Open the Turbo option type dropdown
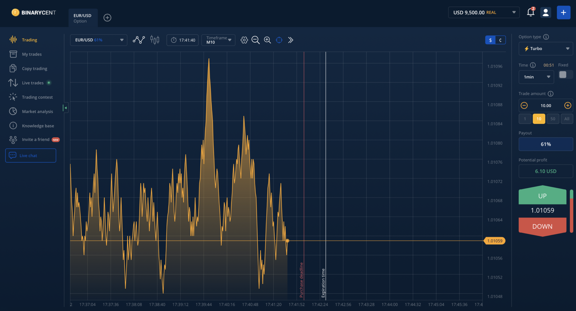 [546, 49]
